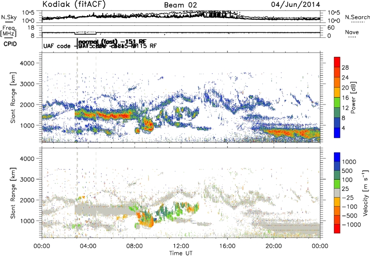Click the Slant Range label of velocity panel
The image size is (370, 256).
(13, 193)
